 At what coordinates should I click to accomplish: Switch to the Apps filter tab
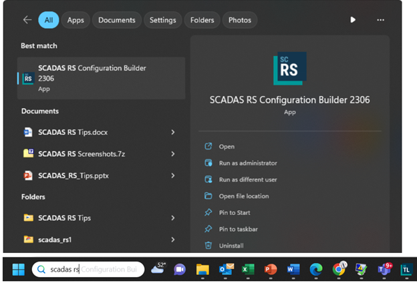pos(76,20)
